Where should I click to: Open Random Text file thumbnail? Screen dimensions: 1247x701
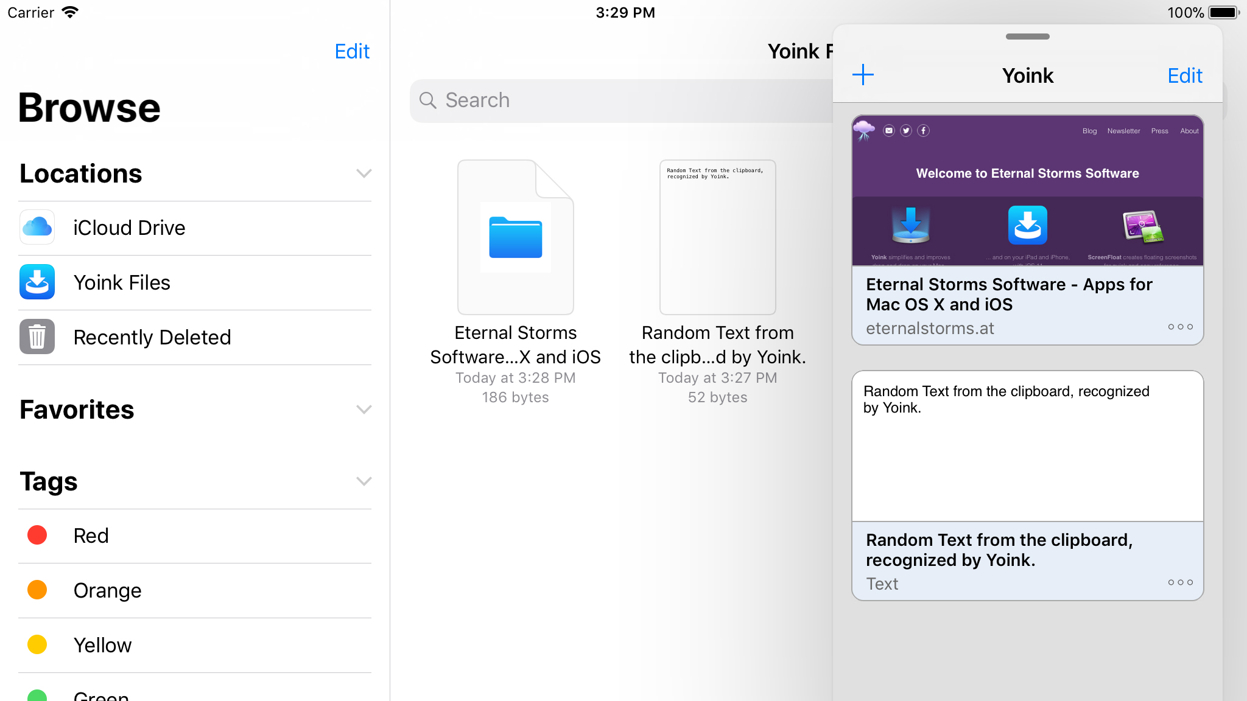(717, 237)
